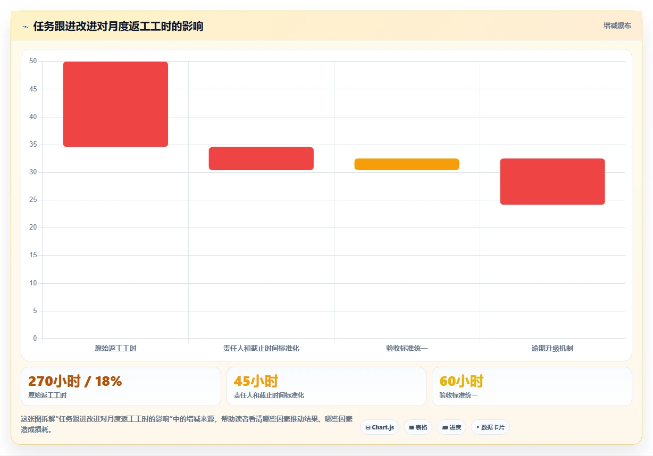Click the y-axis value 50
This screenshot has height=456, width=653.
[33, 61]
